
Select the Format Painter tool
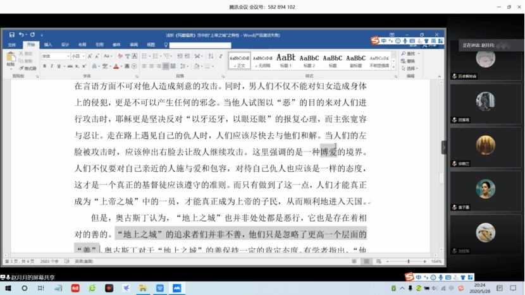pyautogui.click(x=29, y=68)
